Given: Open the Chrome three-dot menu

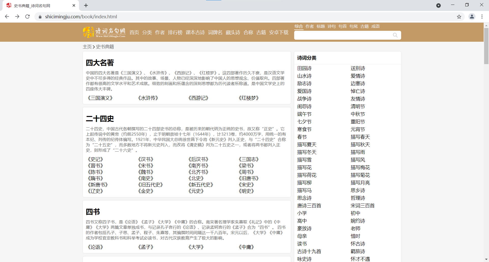Looking at the screenshot, I should coord(482,17).
